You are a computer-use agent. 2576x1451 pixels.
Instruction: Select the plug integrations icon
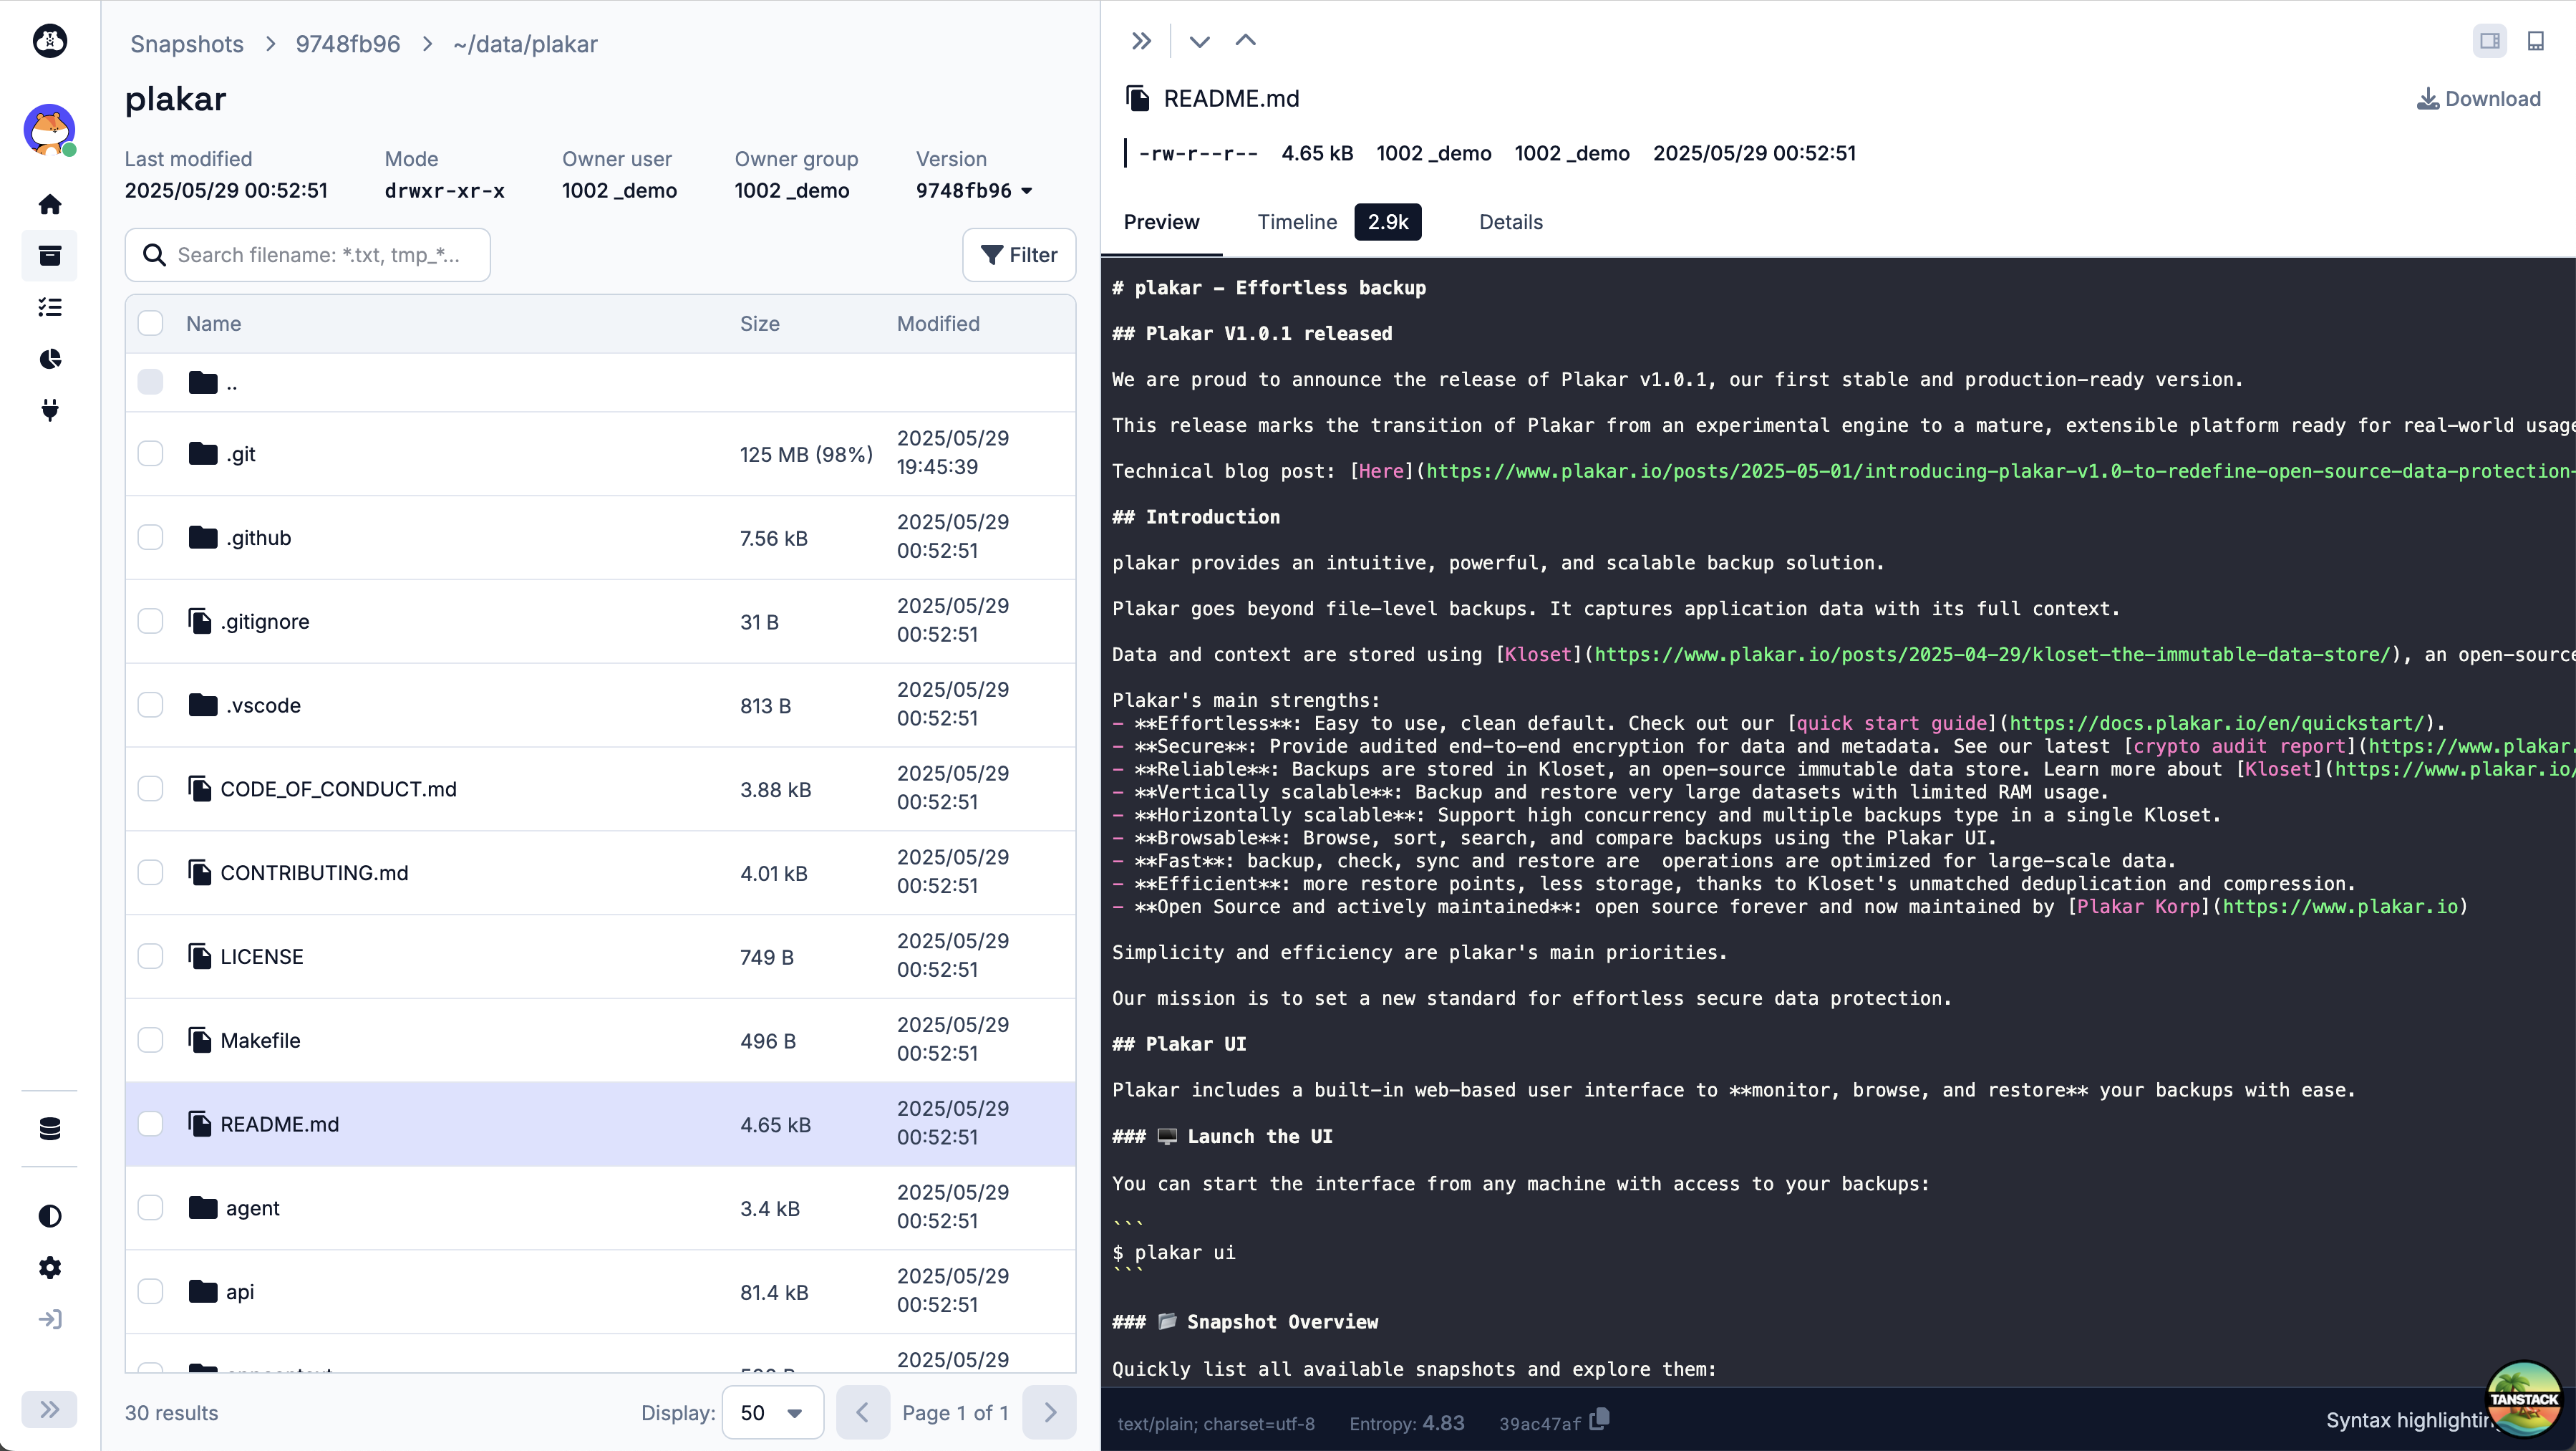pos(50,411)
